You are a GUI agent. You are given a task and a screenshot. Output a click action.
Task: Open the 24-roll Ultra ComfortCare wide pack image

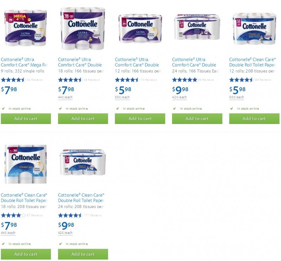[x=197, y=27]
